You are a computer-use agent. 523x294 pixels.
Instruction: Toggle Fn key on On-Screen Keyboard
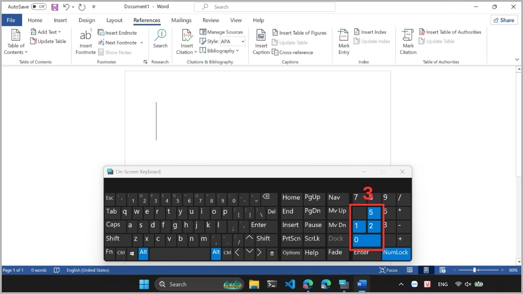109,253
